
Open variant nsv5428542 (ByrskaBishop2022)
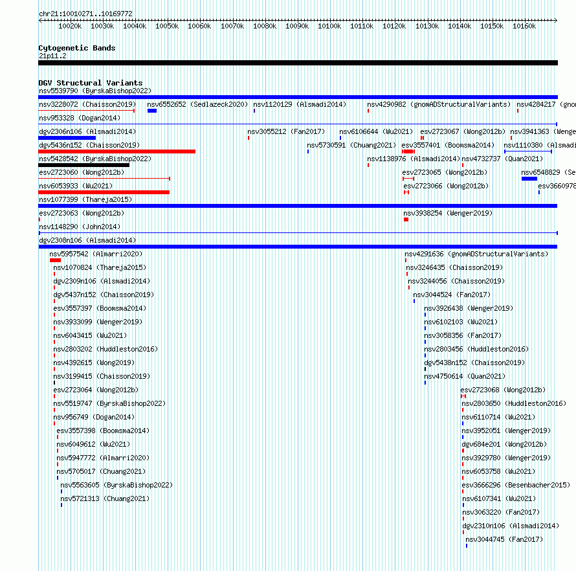pos(95,159)
